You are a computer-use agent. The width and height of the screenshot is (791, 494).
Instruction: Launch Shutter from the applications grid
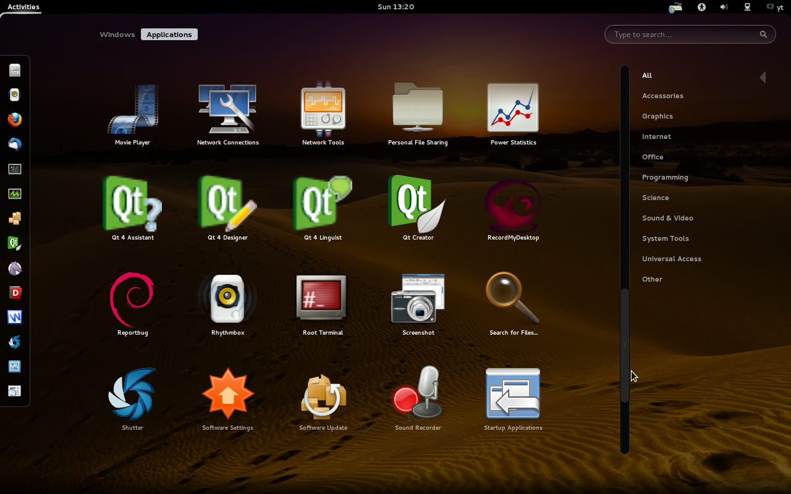[132, 394]
